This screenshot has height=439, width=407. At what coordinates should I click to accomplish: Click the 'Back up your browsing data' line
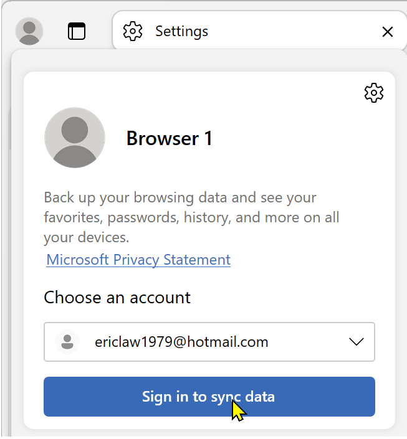[x=180, y=198]
